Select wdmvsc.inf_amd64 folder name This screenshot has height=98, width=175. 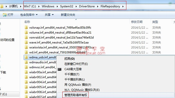tap(42, 67)
